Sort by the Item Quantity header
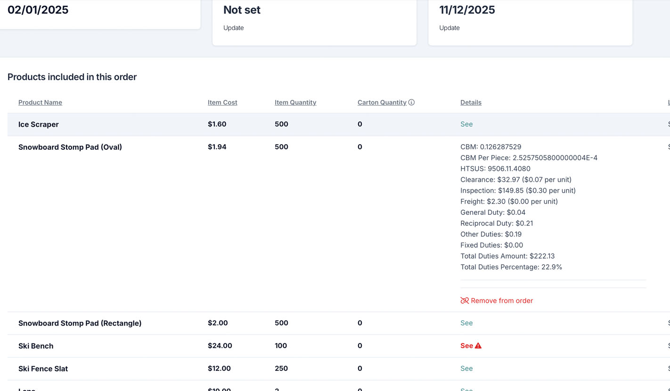 [295, 102]
